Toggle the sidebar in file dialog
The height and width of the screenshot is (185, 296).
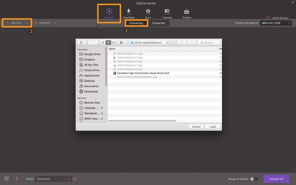[x=81, y=43]
